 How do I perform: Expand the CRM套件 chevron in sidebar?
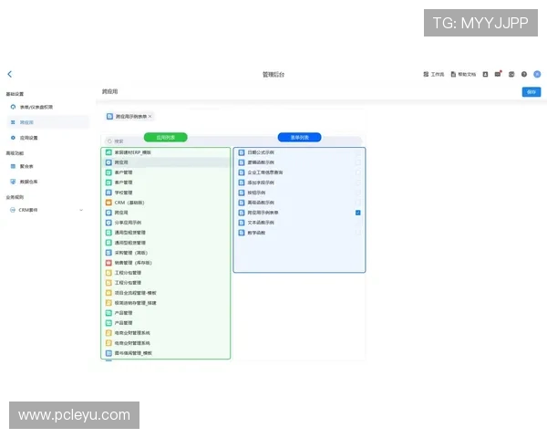pos(81,210)
